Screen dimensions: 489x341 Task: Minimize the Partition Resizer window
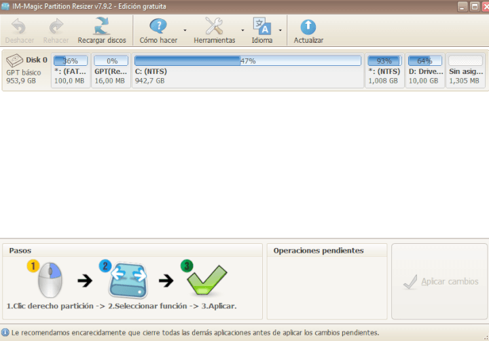tap(463, 7)
